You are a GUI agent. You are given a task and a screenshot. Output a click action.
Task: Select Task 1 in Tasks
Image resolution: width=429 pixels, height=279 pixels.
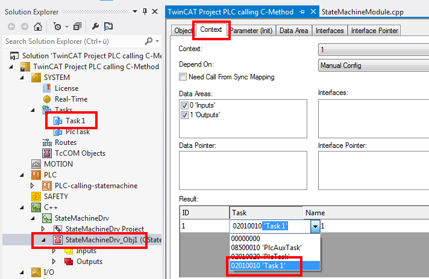tap(75, 121)
